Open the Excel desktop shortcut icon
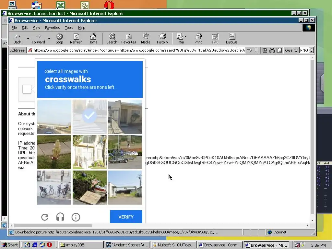 (x=61, y=5)
